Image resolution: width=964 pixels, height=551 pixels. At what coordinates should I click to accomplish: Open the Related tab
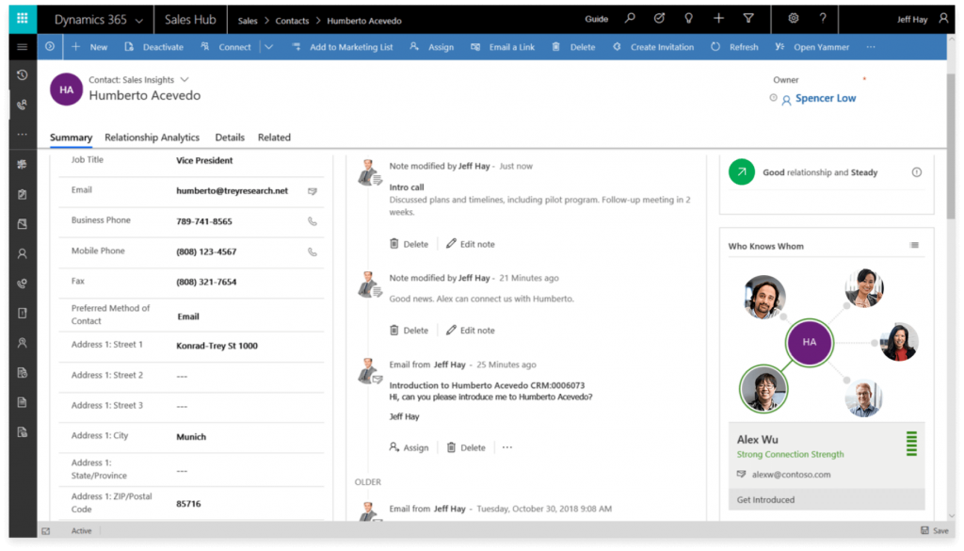tap(274, 138)
